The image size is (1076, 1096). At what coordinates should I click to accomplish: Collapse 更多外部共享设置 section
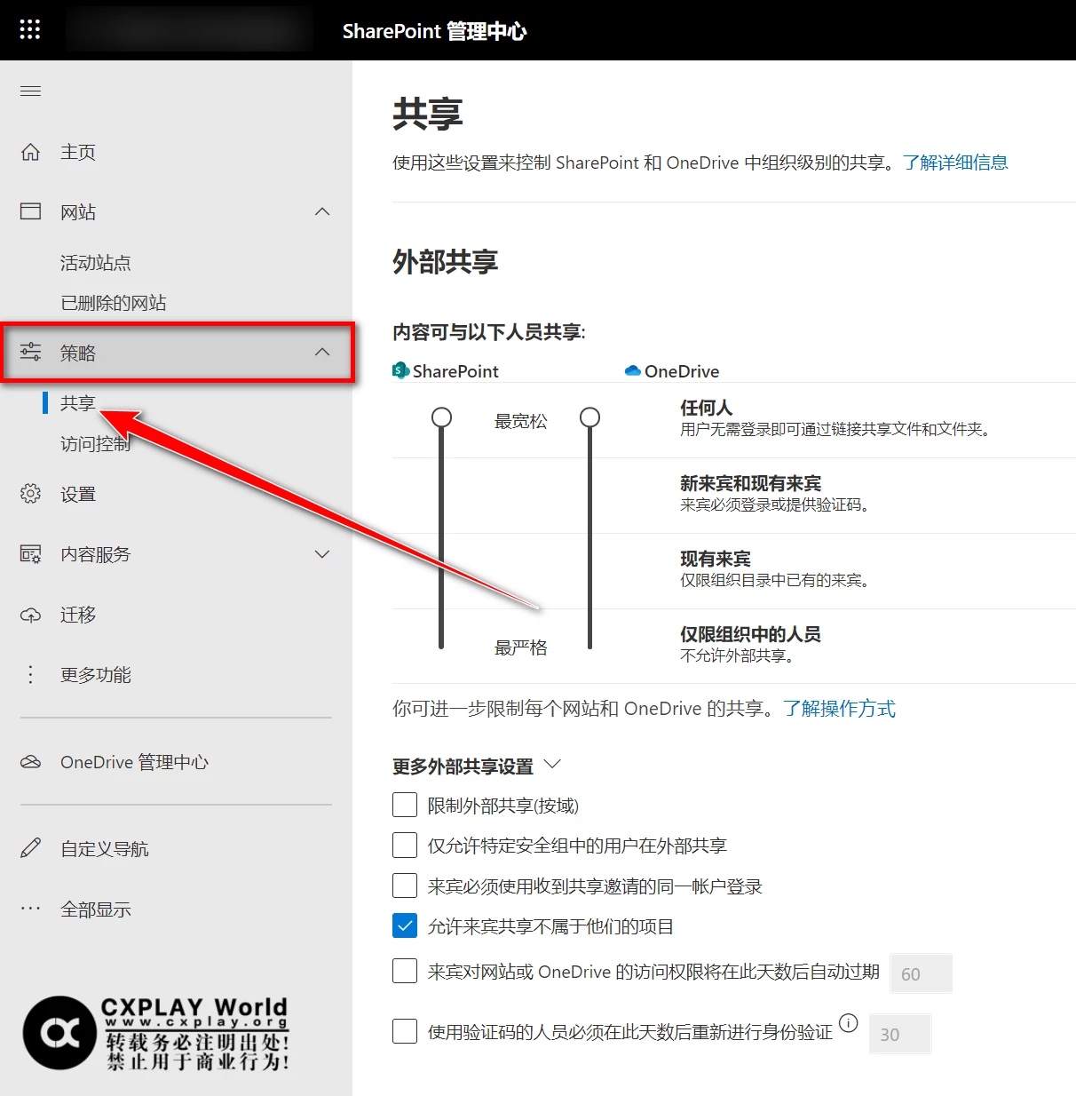click(x=552, y=764)
